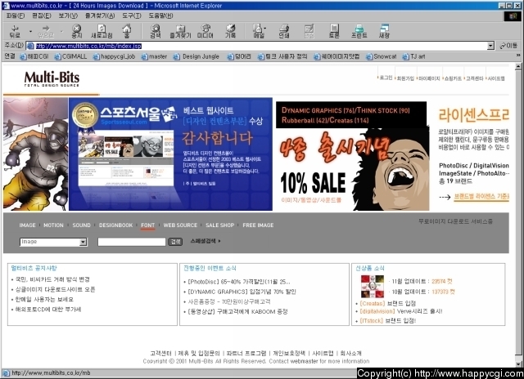This screenshot has width=524, height=379.
Task: Click the Refresh page icon
Action: tap(102, 31)
